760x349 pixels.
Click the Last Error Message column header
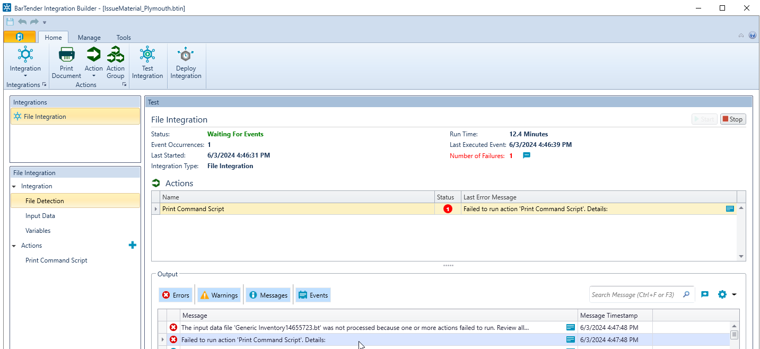coord(599,197)
